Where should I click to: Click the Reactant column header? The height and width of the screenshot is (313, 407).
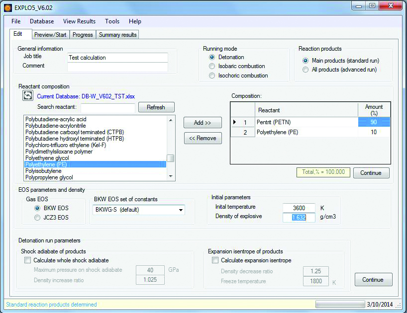point(306,110)
